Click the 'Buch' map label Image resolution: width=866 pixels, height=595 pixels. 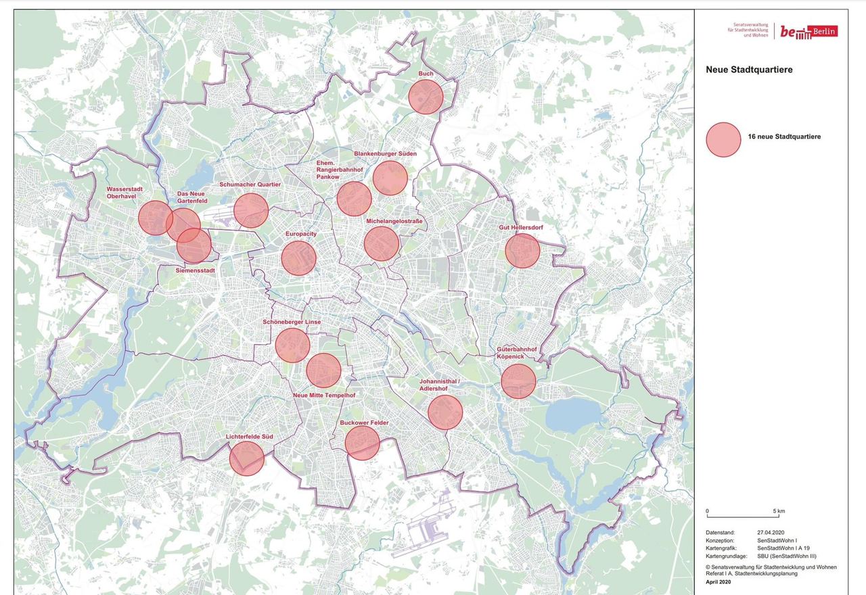426,73
